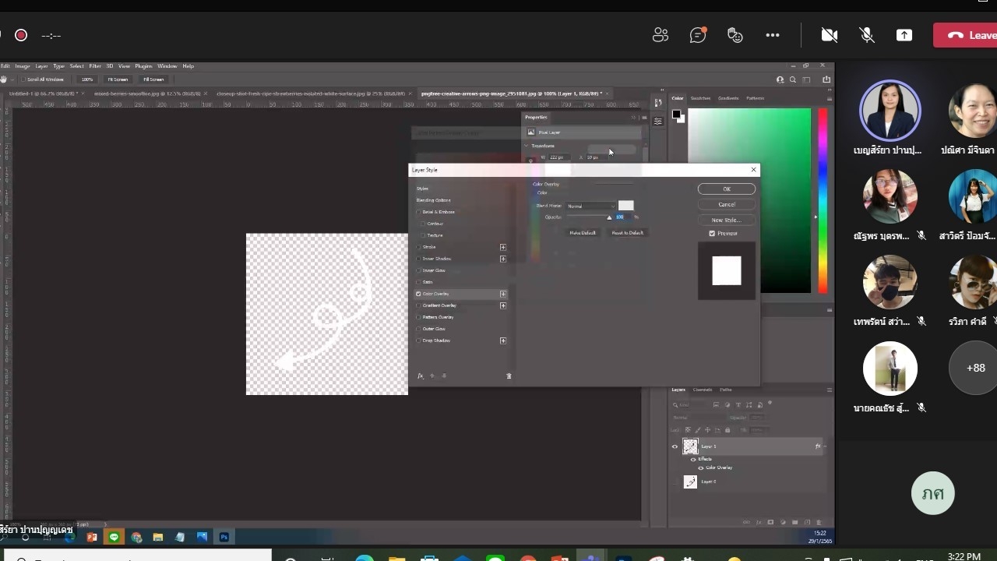Image resolution: width=997 pixels, height=561 pixels.
Task: Open the Color Overlay color swatch
Action: 625,206
